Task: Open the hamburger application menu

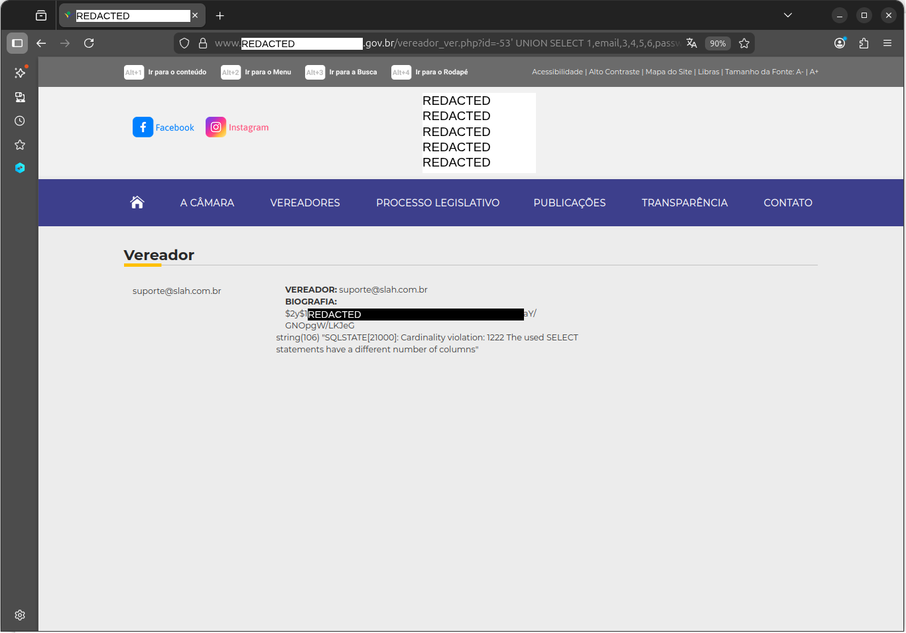Action: click(x=887, y=43)
